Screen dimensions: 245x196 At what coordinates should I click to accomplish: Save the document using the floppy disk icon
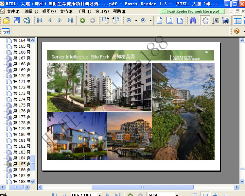[x=17, y=20]
